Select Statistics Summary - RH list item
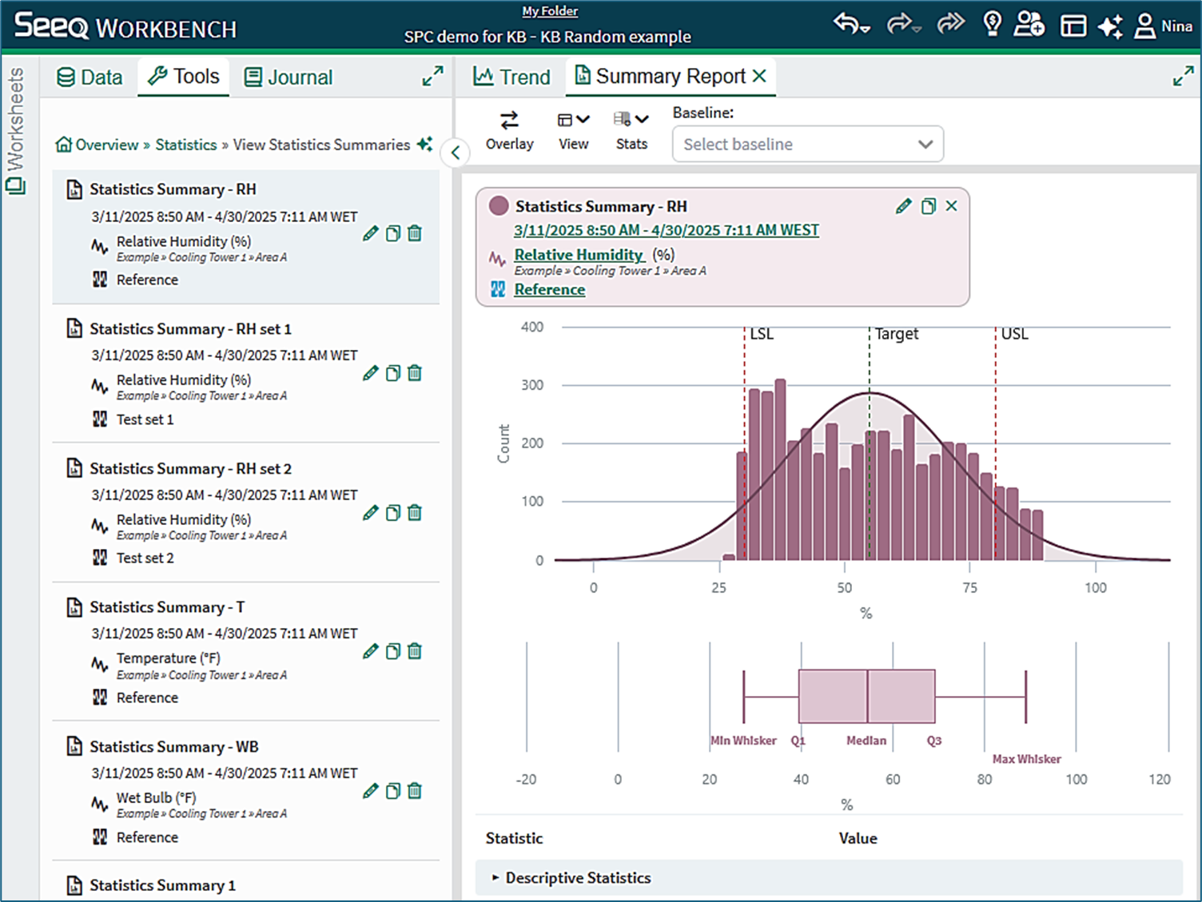This screenshot has width=1202, height=902. [246, 236]
